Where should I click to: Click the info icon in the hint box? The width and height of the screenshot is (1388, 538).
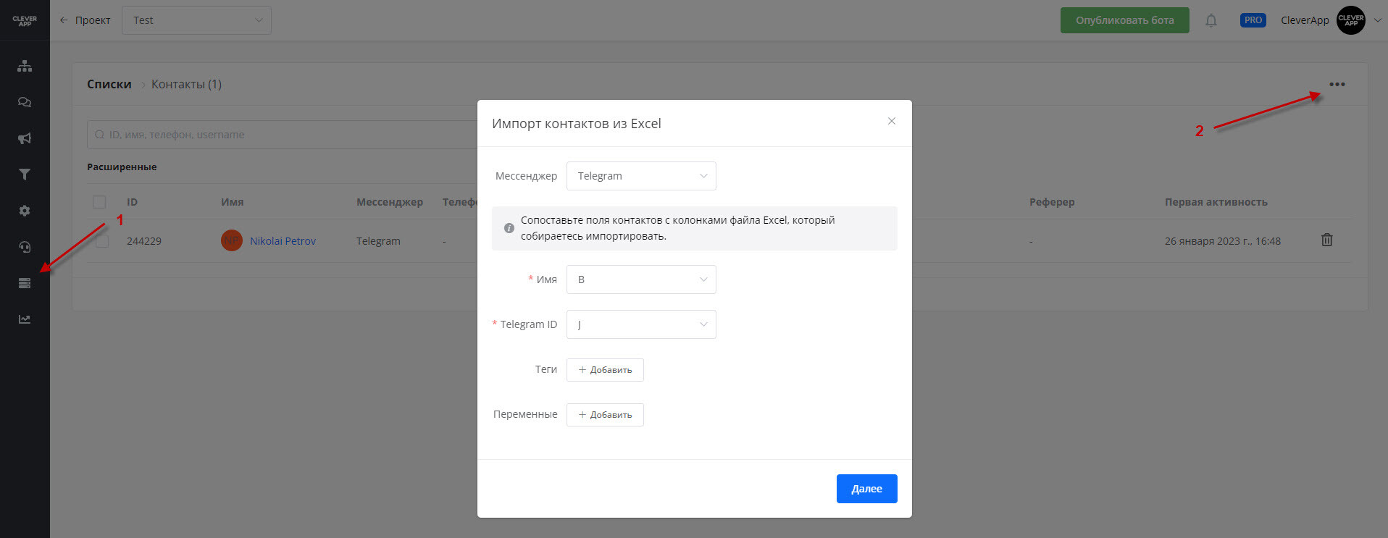[x=509, y=228]
